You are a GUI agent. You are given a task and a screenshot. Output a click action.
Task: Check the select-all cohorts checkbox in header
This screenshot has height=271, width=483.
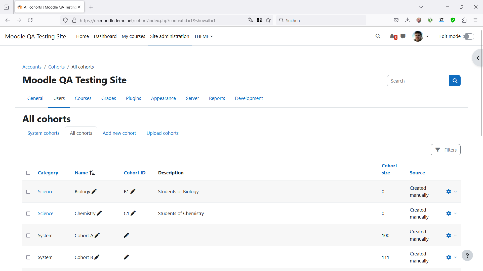point(28,173)
